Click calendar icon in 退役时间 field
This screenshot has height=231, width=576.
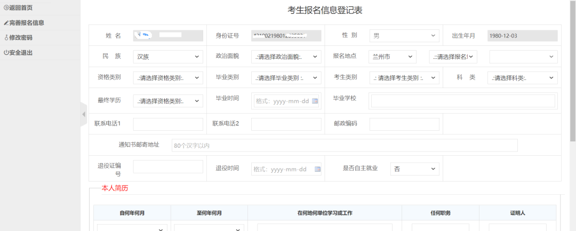[318, 169]
